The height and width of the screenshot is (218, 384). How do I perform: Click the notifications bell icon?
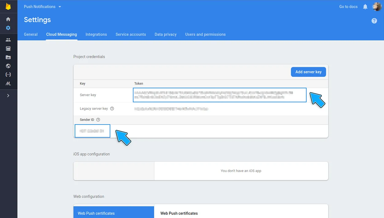[365, 7]
